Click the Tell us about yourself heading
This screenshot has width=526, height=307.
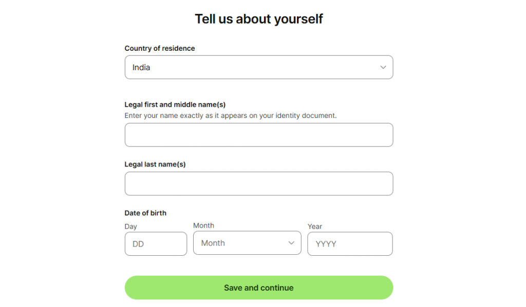pyautogui.click(x=258, y=18)
